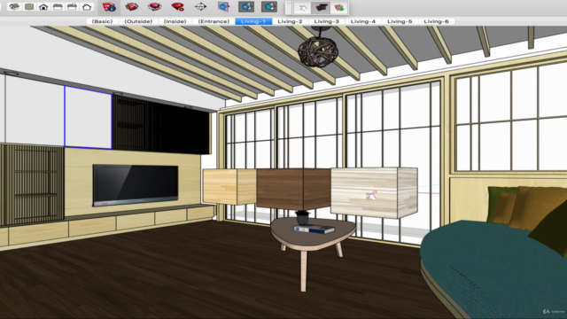The image size is (567, 319).
Task: Click the dark box component icon
Action: 321,8
